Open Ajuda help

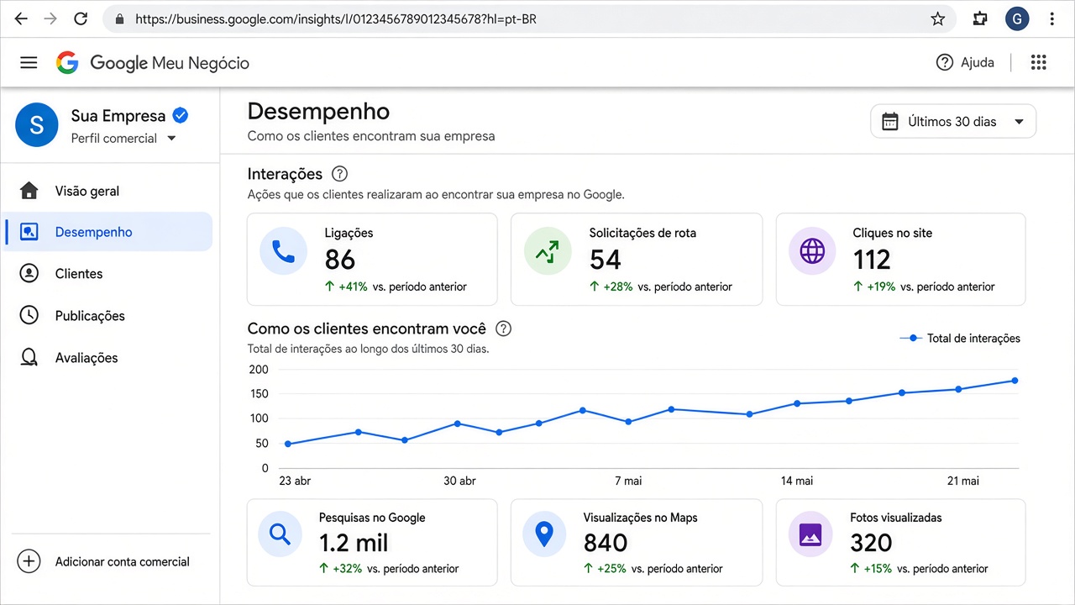[x=965, y=62]
